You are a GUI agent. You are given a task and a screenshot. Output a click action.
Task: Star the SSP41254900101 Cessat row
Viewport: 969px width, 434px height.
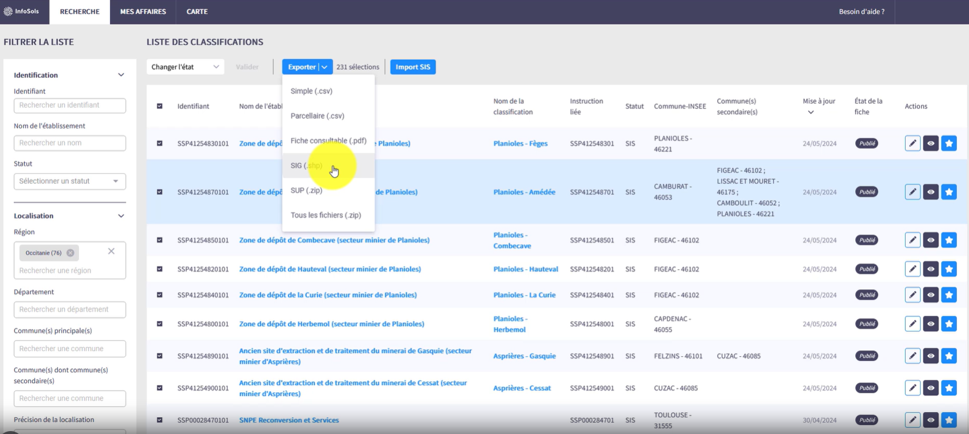click(x=949, y=388)
